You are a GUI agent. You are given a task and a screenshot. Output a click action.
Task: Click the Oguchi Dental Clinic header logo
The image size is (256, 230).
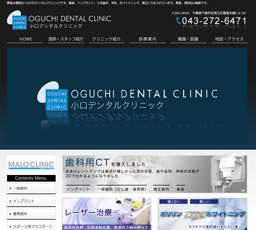click(59, 20)
